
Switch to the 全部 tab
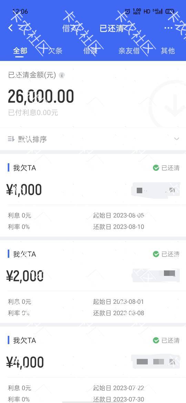click(x=20, y=51)
